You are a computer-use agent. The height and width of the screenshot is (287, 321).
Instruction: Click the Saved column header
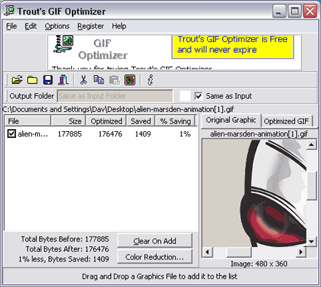tap(141, 121)
